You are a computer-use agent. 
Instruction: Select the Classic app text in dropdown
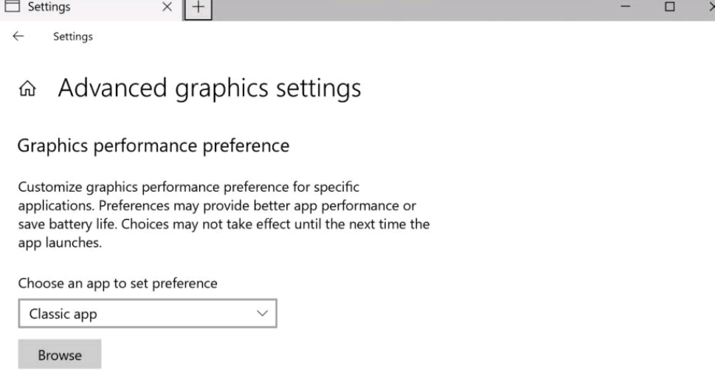pyautogui.click(x=63, y=314)
